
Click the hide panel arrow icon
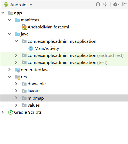[x=124, y=4]
